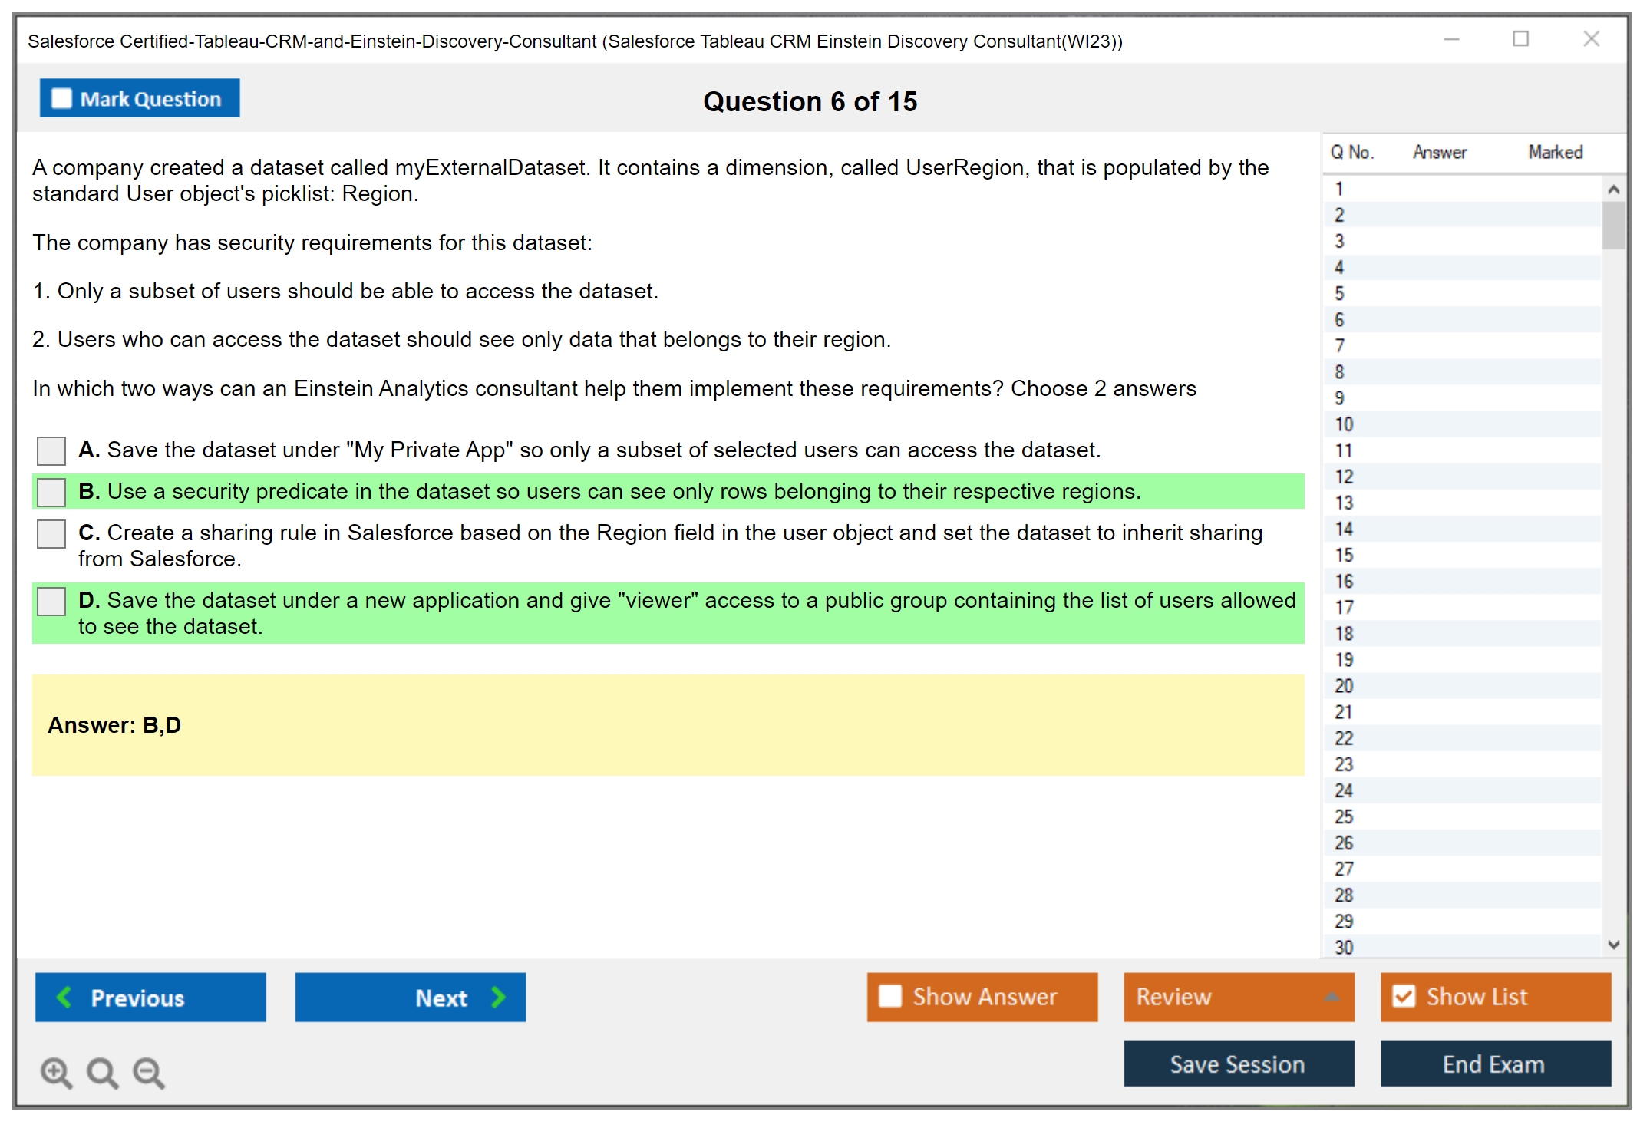Click the Previous question button
The image size is (1650, 1128).
click(x=150, y=997)
